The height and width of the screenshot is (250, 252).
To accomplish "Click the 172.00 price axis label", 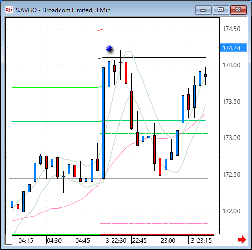I will (231, 211).
